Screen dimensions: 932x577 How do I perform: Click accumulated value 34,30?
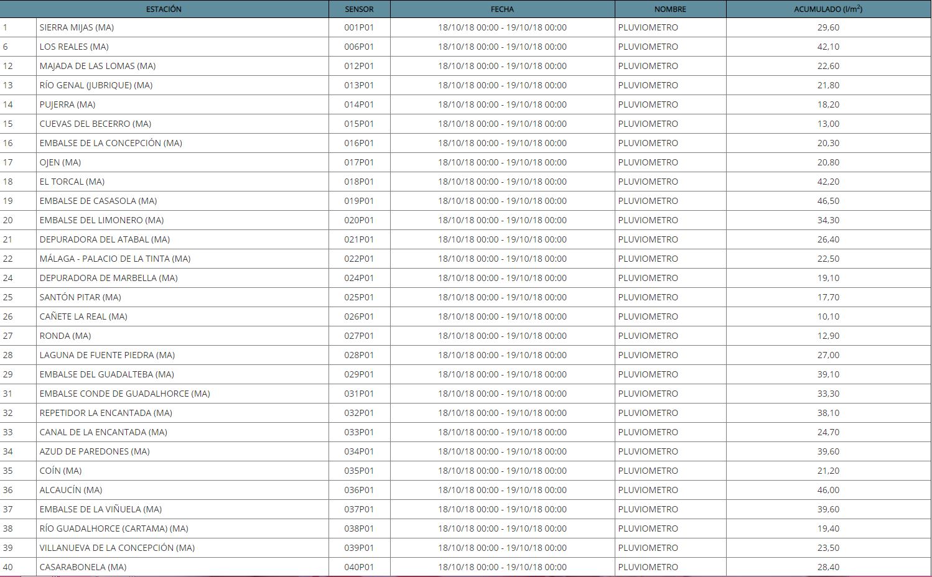(x=828, y=220)
